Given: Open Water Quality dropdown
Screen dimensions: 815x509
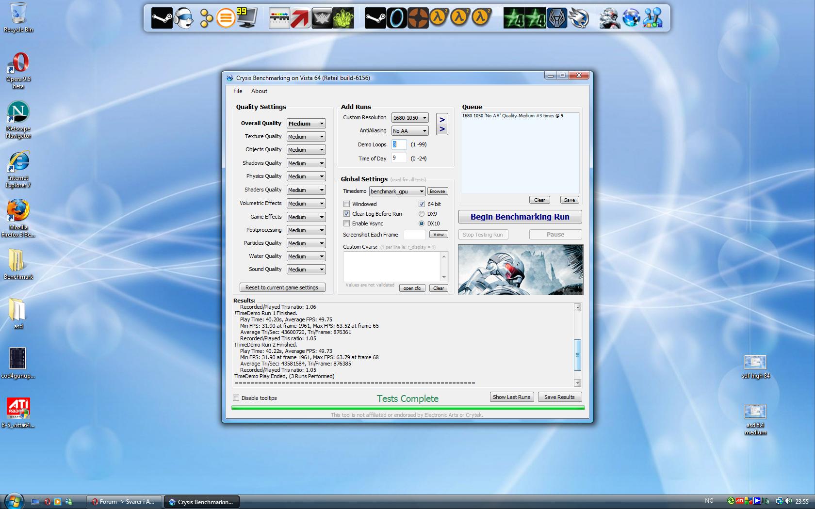Looking at the screenshot, I should 306,256.
